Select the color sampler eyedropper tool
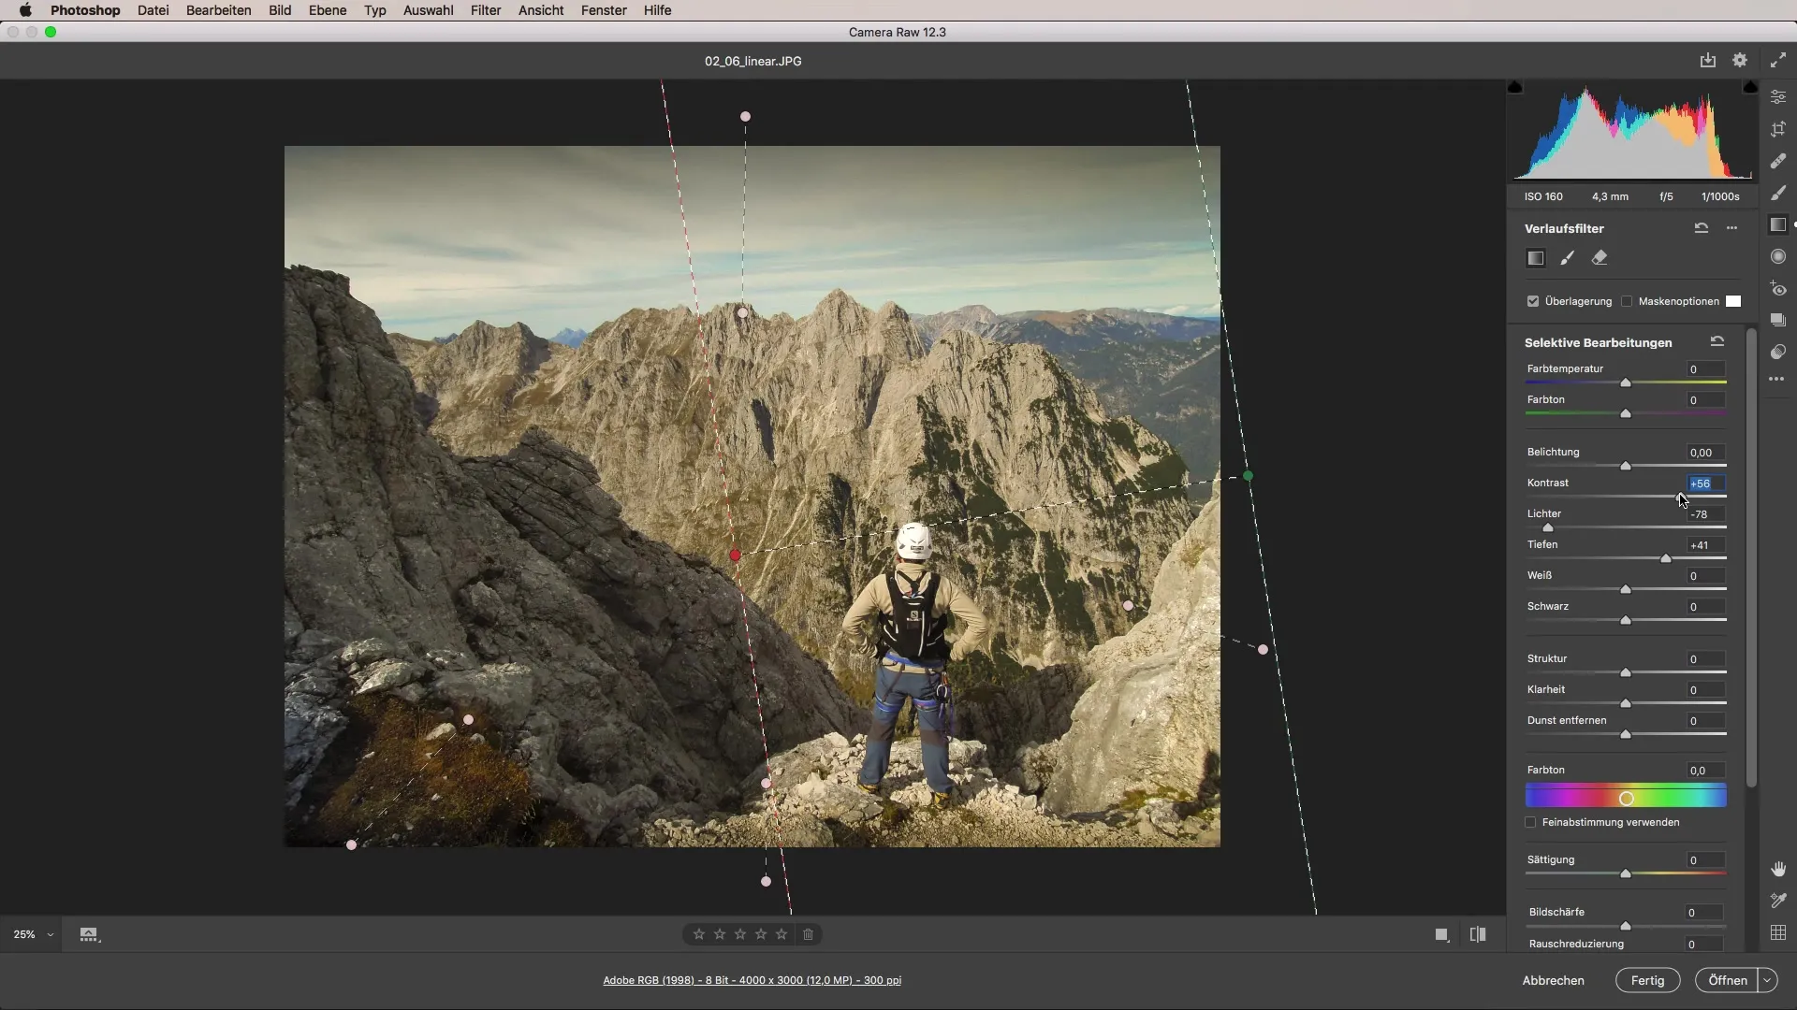 (1778, 901)
